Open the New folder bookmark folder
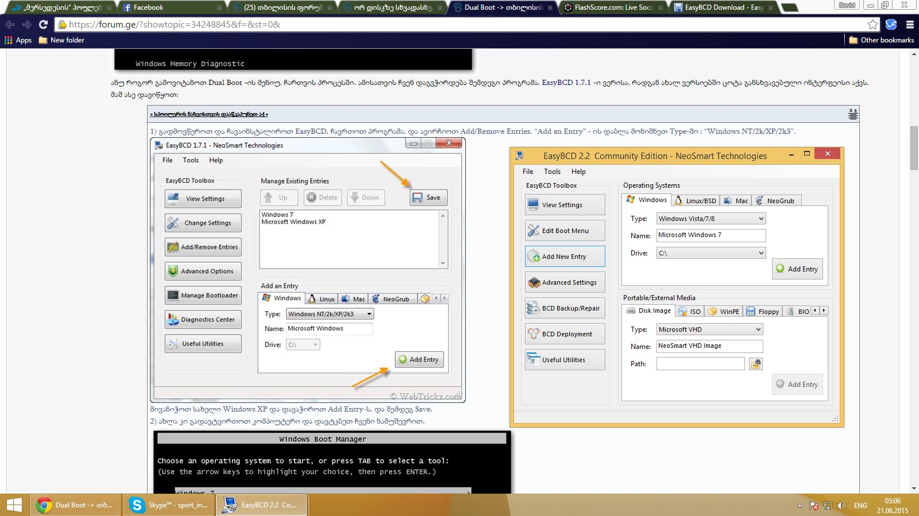Screen dimensions: 919x516 [x=61, y=40]
